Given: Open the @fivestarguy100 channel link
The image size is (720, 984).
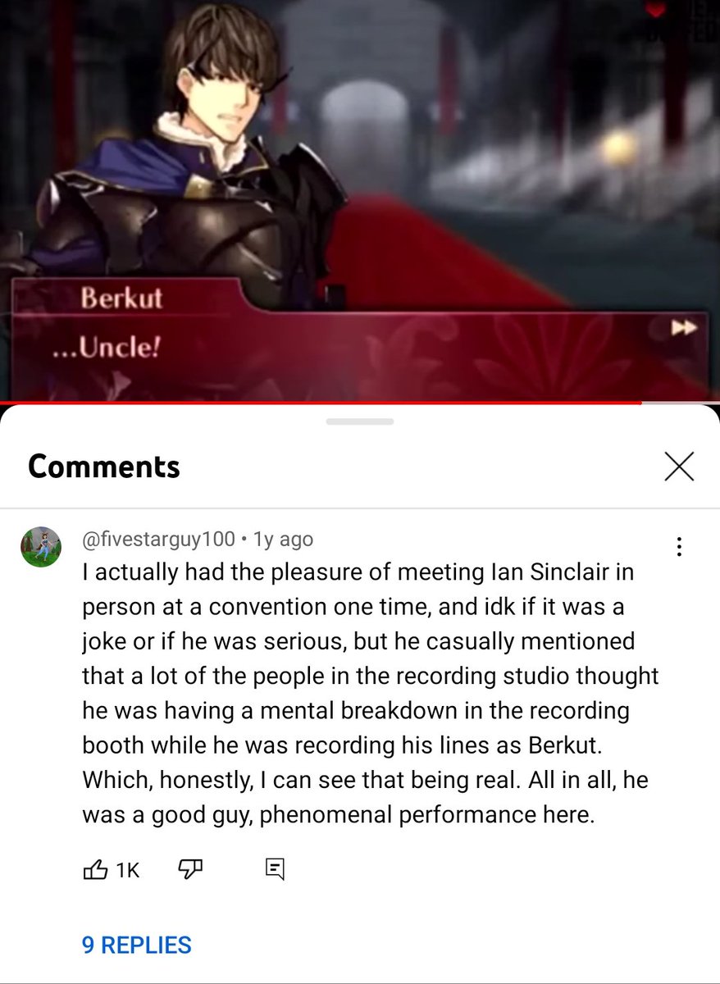Looking at the screenshot, I should coord(158,540).
